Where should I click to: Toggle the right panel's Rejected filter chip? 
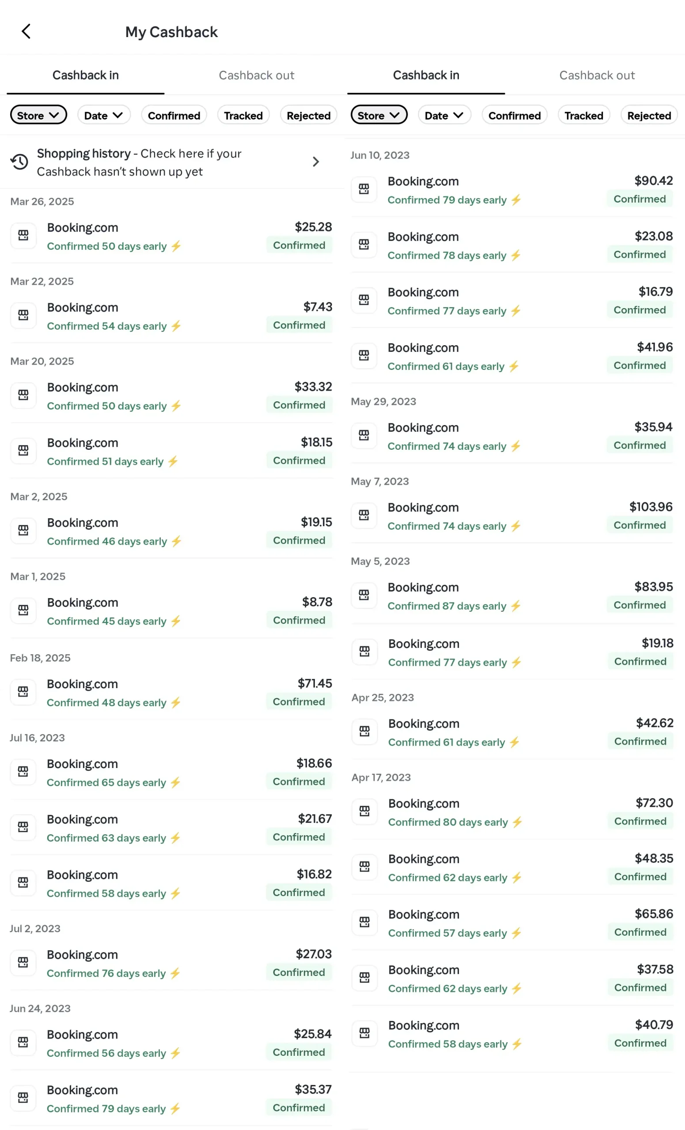pos(649,116)
